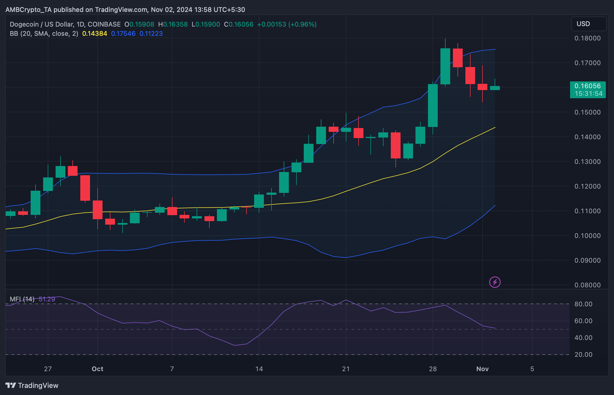Click the BB lower band value 0.11223
The height and width of the screenshot is (395, 614).
(151, 34)
